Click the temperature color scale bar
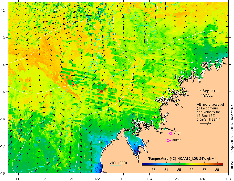Screen dimensions: 234x181 (x=182, y=164)
